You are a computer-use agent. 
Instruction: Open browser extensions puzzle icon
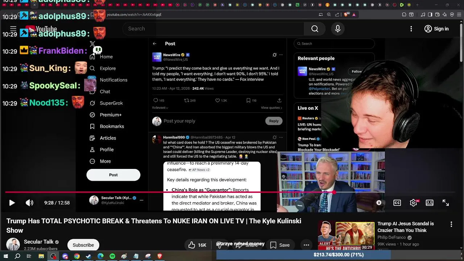tap(404, 14)
